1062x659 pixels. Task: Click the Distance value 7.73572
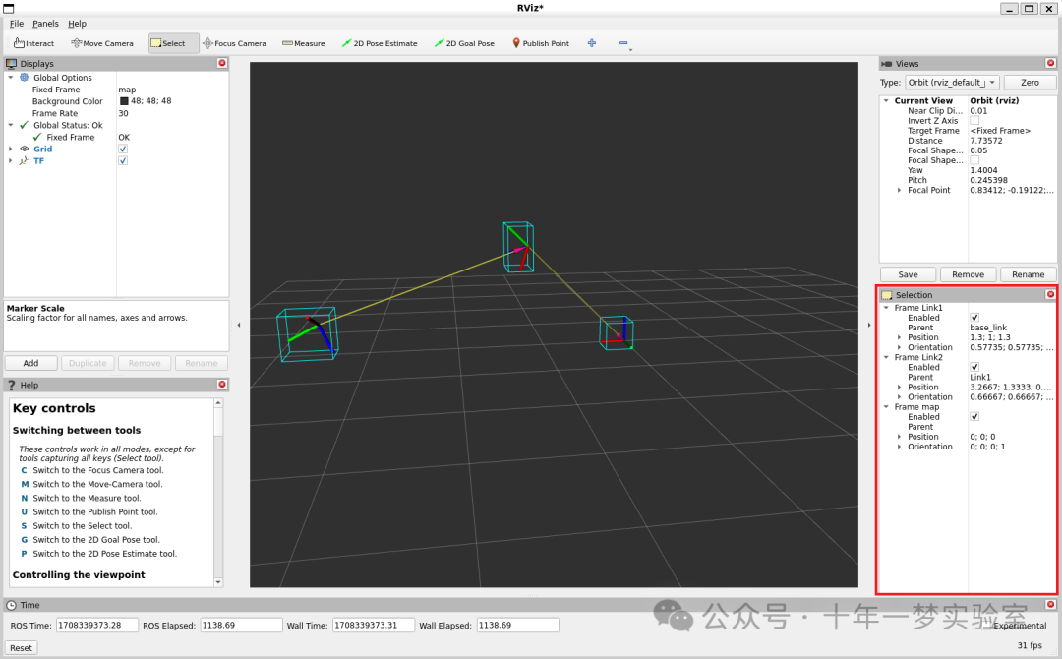pyautogui.click(x=986, y=141)
